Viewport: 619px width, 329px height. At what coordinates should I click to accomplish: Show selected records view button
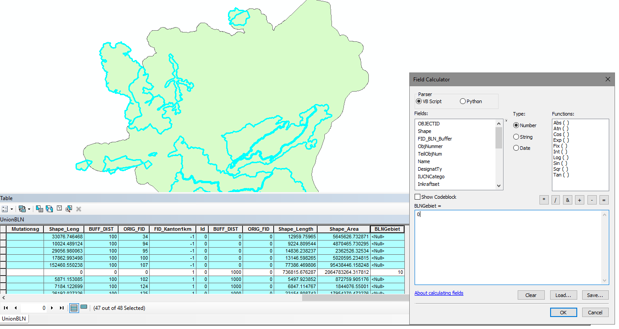[84, 308]
